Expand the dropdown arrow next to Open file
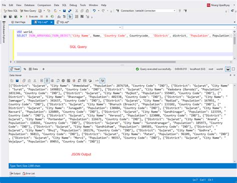The height and width of the screenshot is (183, 237). (x=60, y=11)
